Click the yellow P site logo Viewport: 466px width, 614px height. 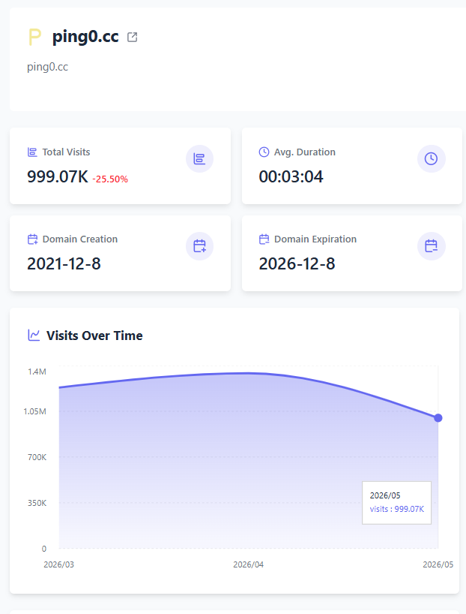tap(34, 38)
